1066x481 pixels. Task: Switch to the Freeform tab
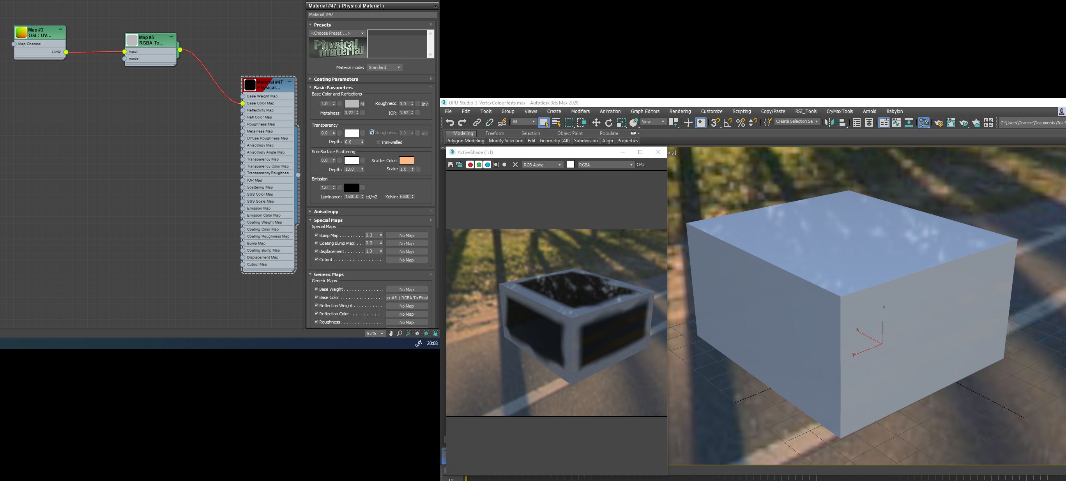[x=495, y=133]
